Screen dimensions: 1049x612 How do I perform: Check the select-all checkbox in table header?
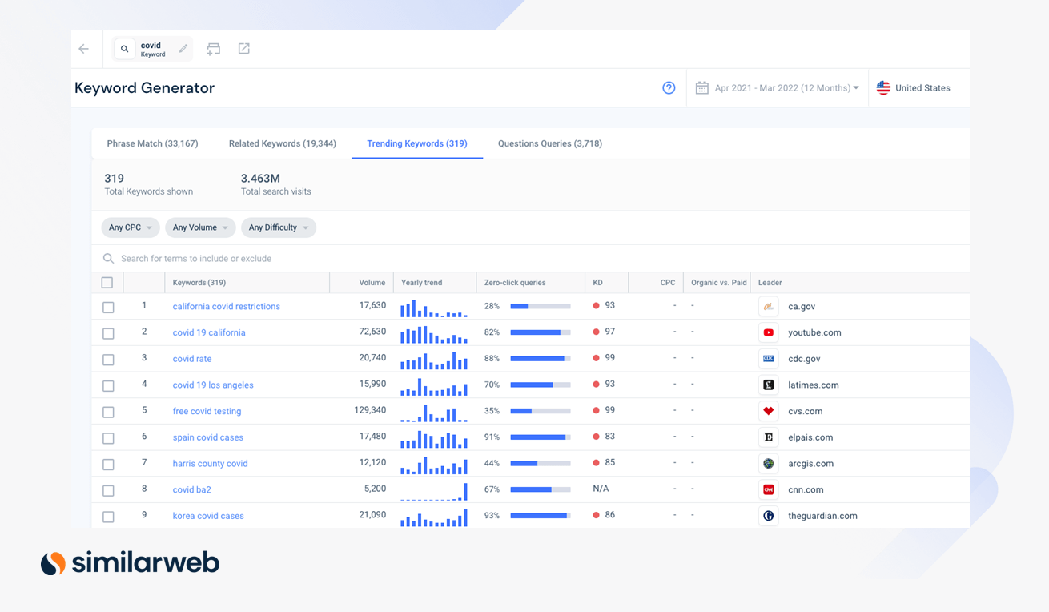[x=108, y=282]
